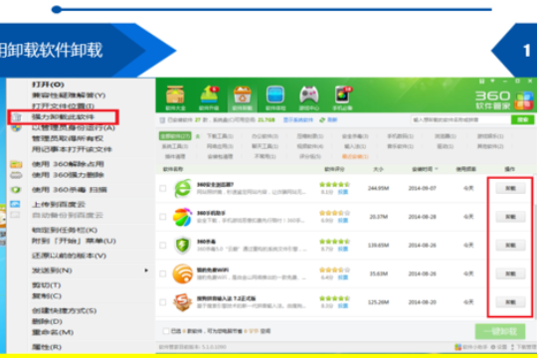Click the 卸载 button for 搜狗拼音输入法
The width and height of the screenshot is (537, 358).
tap(510, 302)
